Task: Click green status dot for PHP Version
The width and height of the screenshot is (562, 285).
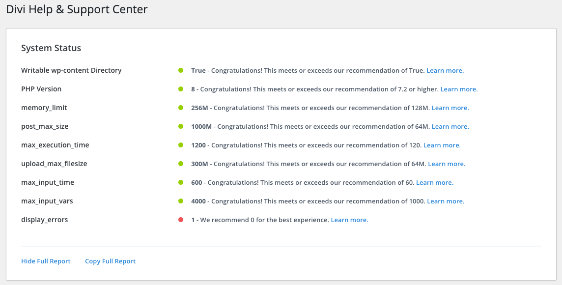Action: 181,89
